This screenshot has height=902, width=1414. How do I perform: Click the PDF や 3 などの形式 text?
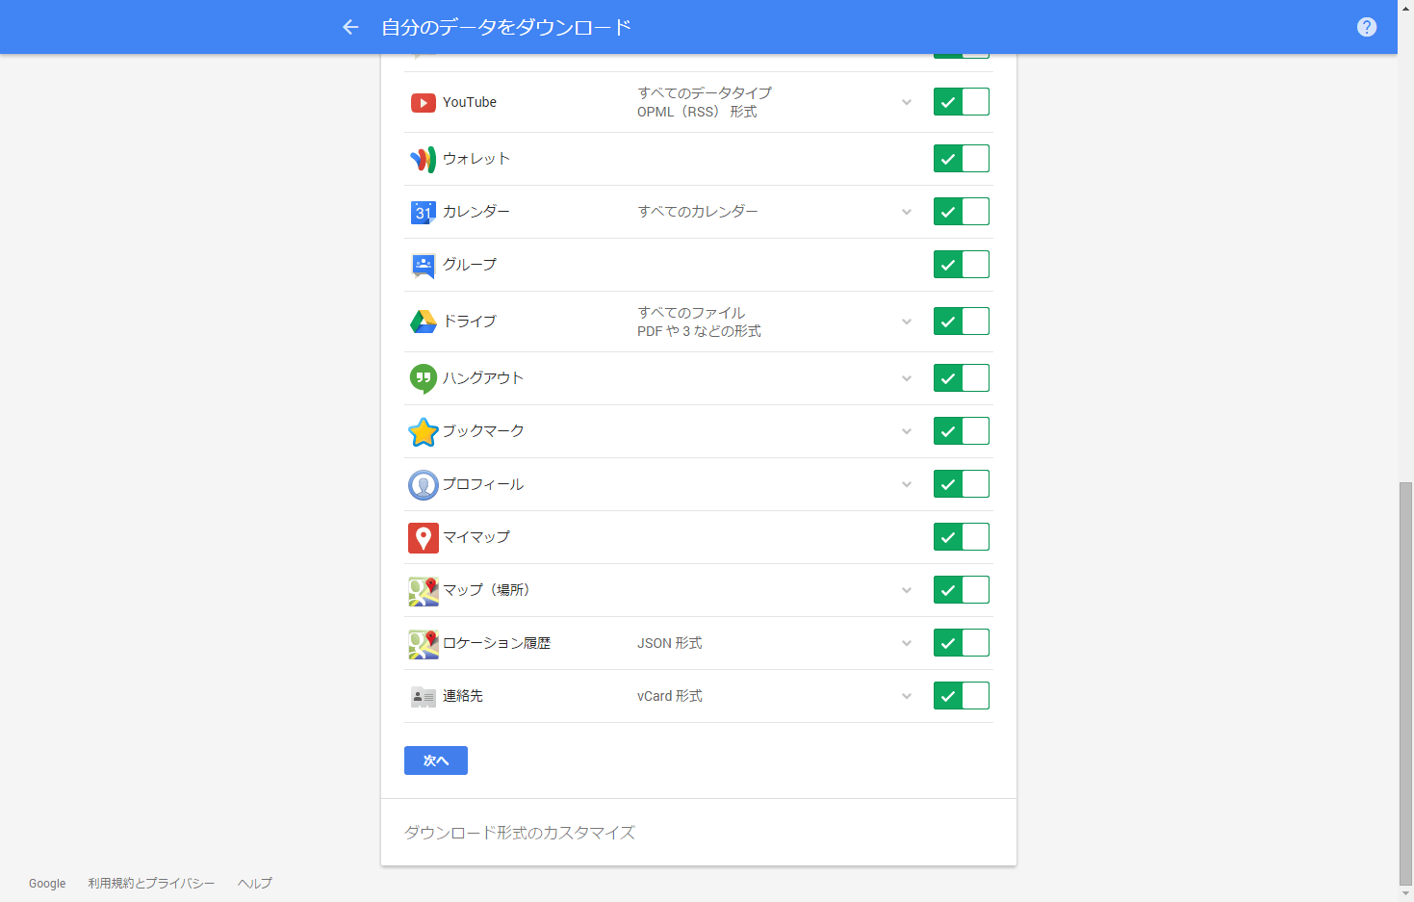coord(699,331)
